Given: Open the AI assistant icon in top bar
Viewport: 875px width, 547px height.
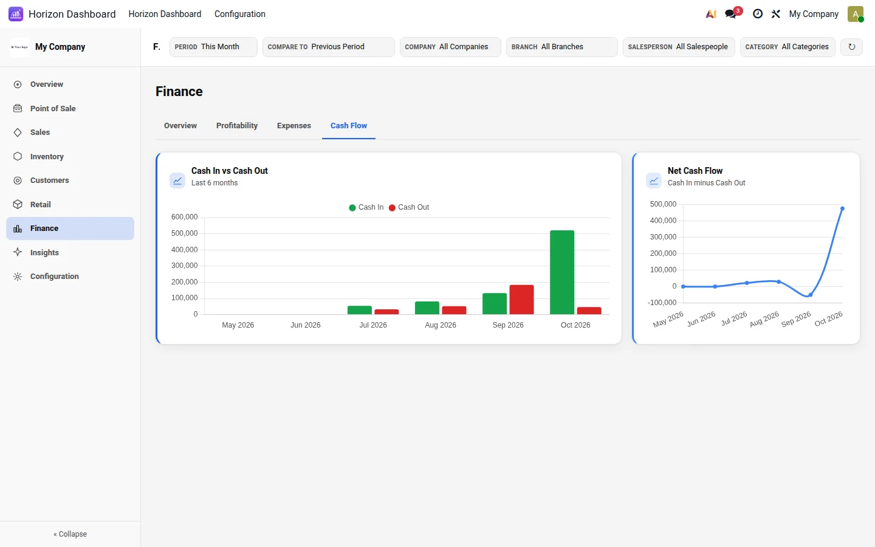Looking at the screenshot, I should click(x=711, y=14).
